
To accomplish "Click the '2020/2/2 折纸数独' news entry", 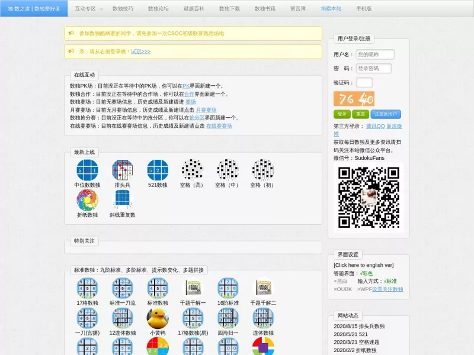I will (355, 350).
